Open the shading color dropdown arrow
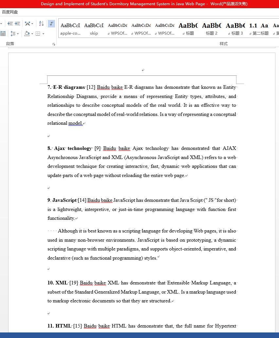The width and height of the screenshot is (279, 338). (32, 34)
